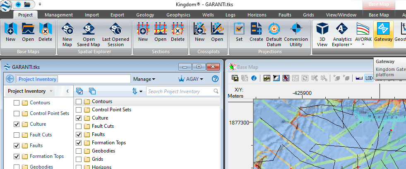Click the Search Project Inventory field
This screenshot has height=169, width=406.
coord(180,92)
